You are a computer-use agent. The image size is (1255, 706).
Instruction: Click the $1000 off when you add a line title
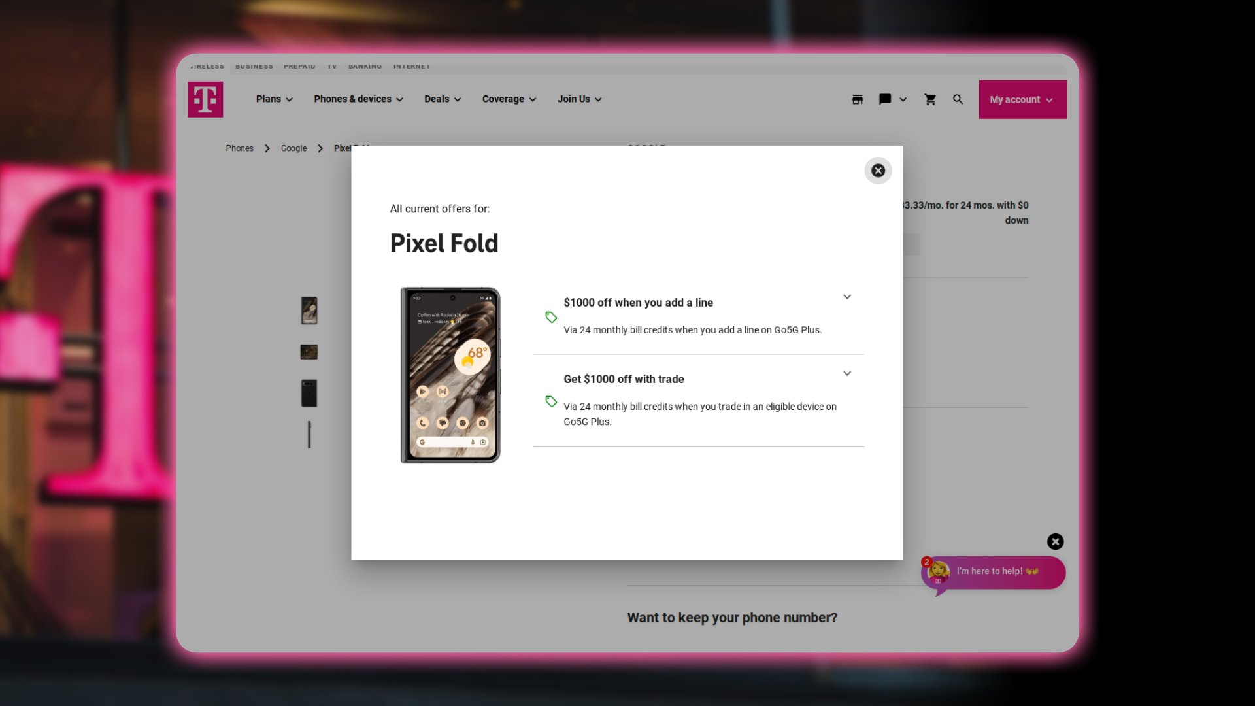pos(638,303)
